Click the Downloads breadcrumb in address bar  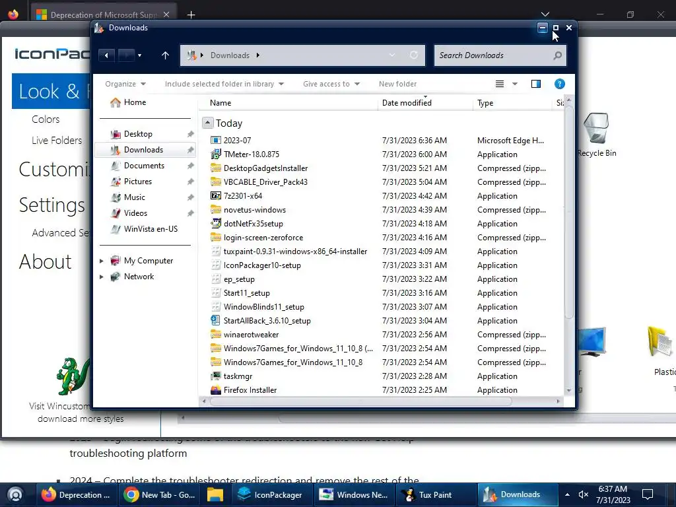pos(230,55)
